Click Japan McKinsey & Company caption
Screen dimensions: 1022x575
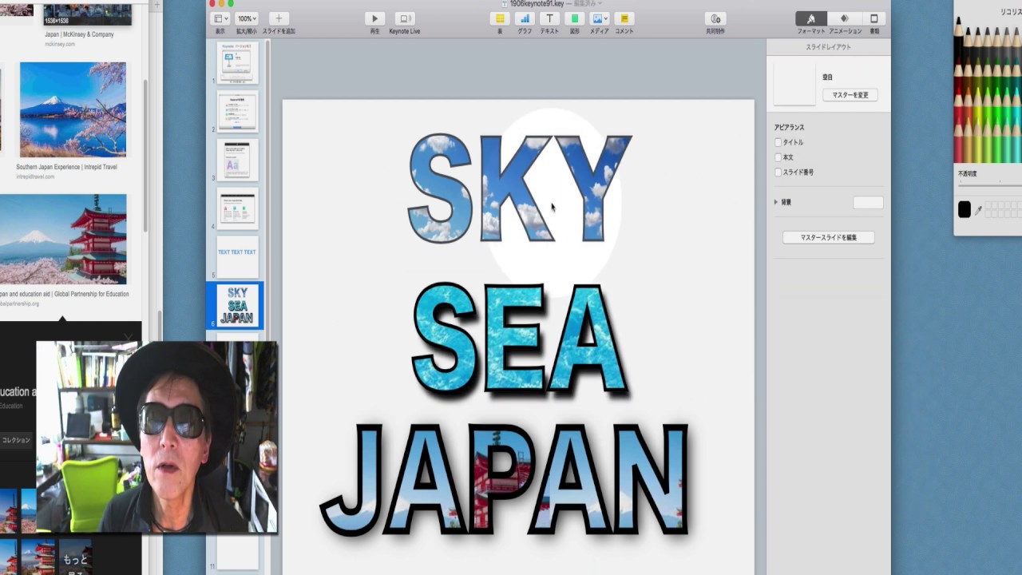click(79, 34)
